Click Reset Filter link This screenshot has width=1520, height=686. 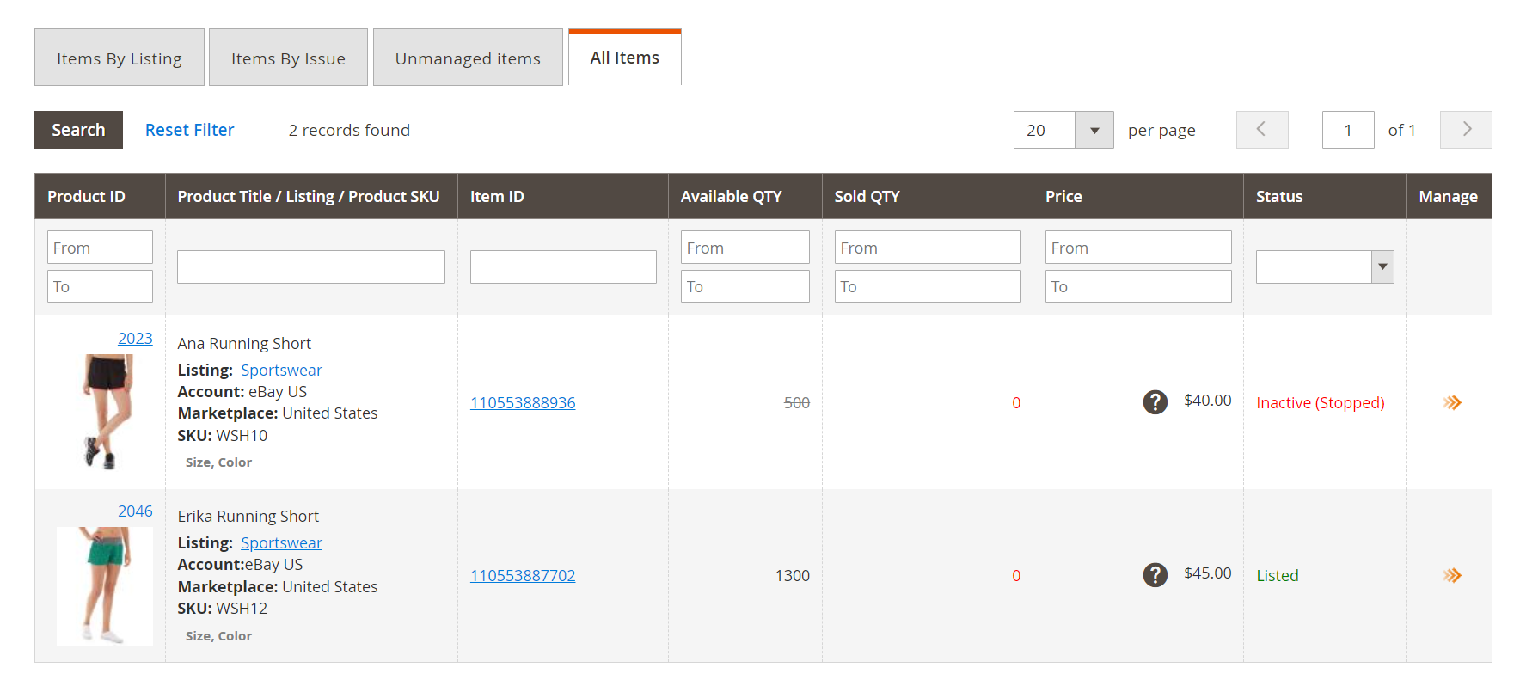(189, 130)
